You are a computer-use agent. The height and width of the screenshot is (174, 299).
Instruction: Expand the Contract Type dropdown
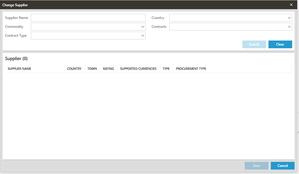(88, 36)
